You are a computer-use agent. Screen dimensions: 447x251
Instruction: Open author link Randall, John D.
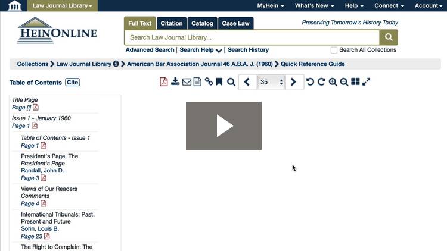[42, 171]
